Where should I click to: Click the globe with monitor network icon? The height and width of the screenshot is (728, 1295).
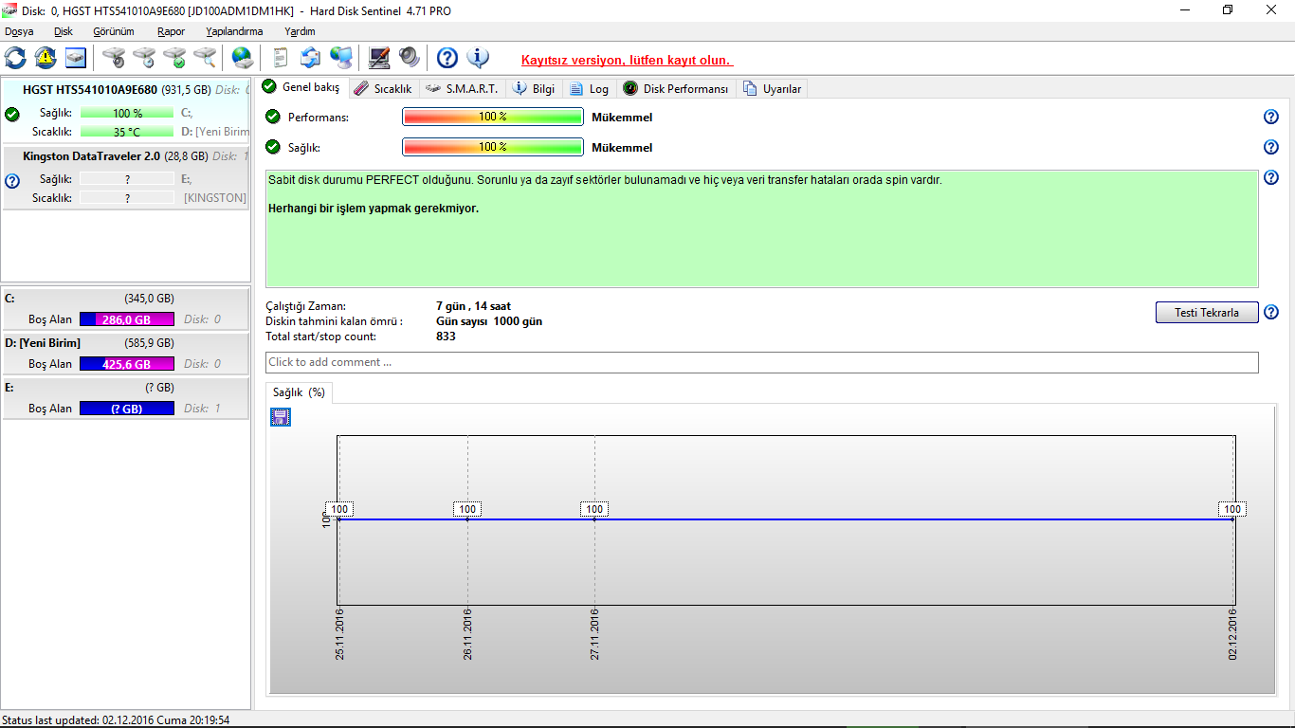pos(341,58)
